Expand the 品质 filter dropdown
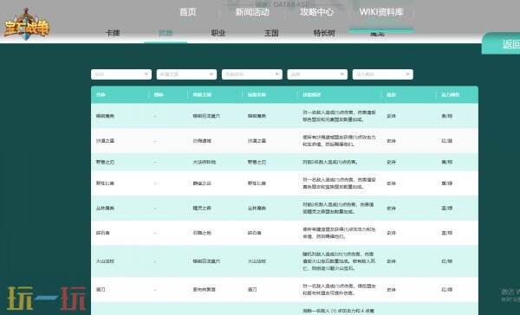This screenshot has height=315, width=520. pyautogui.click(x=317, y=74)
